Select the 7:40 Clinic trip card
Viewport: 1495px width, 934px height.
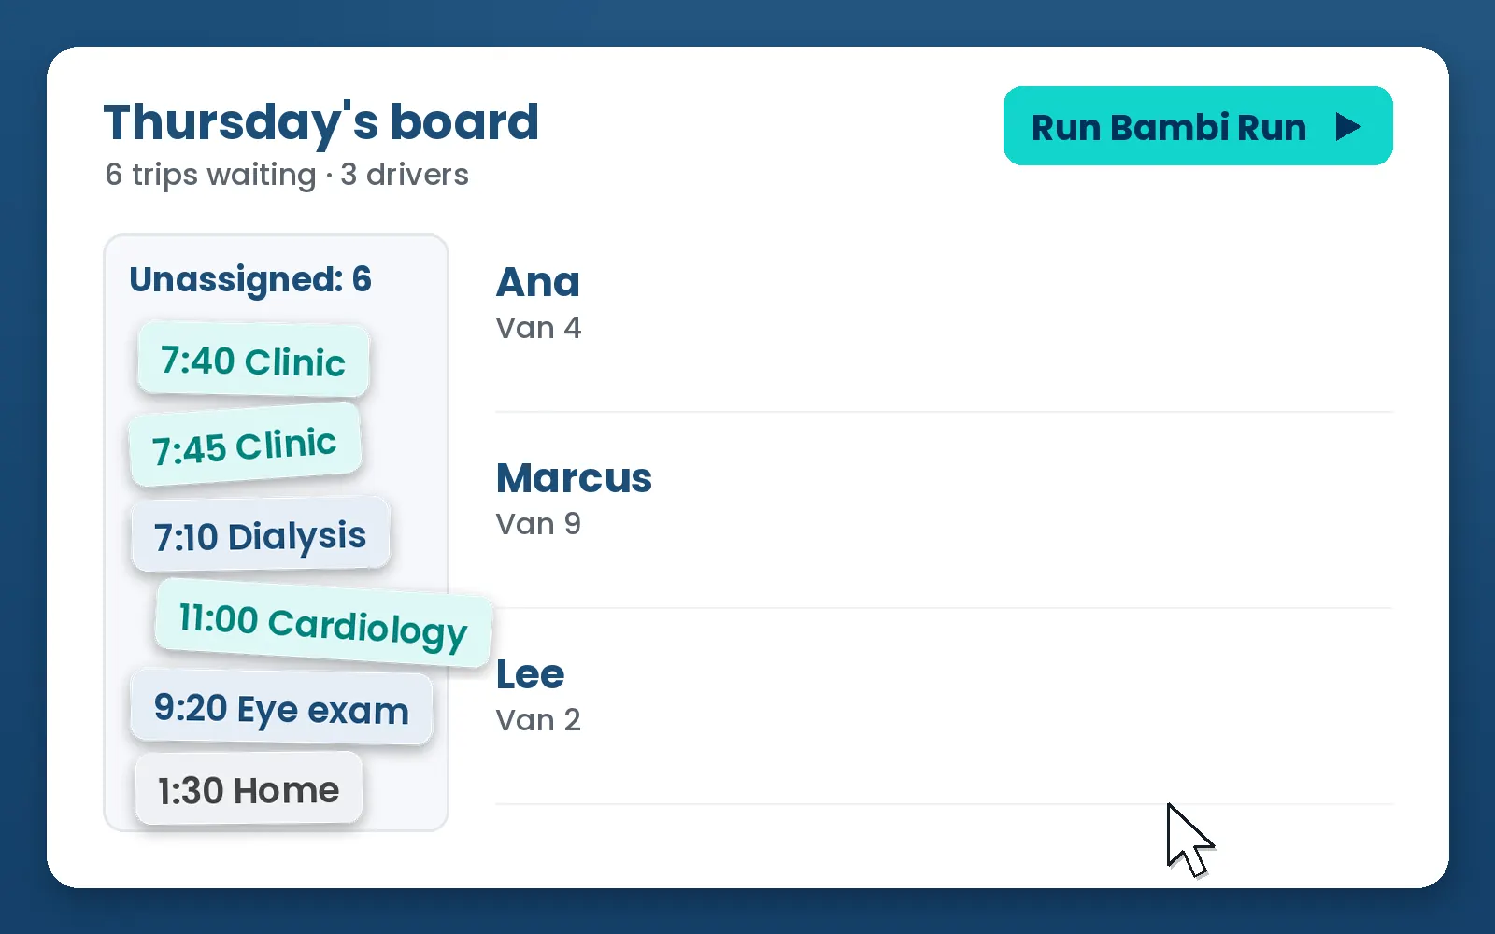(253, 361)
